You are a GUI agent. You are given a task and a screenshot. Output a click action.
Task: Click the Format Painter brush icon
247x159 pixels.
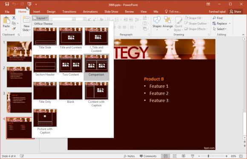tap(14, 29)
